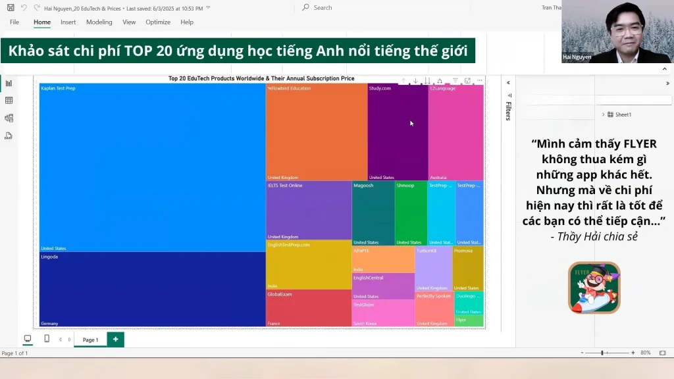
Task: Open the Insert ribbon tab
Action: click(68, 22)
